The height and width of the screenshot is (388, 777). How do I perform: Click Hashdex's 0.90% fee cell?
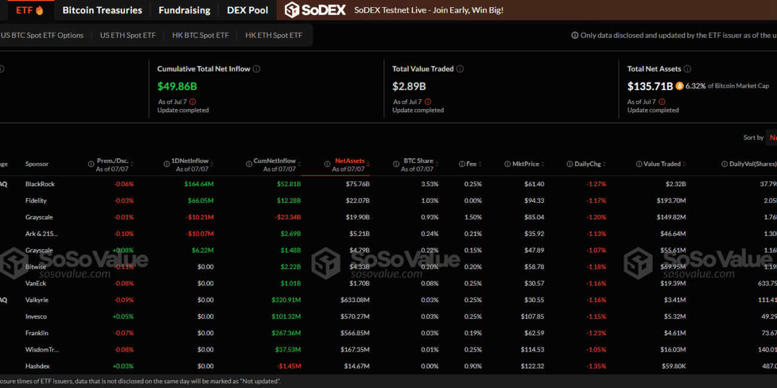(473, 366)
